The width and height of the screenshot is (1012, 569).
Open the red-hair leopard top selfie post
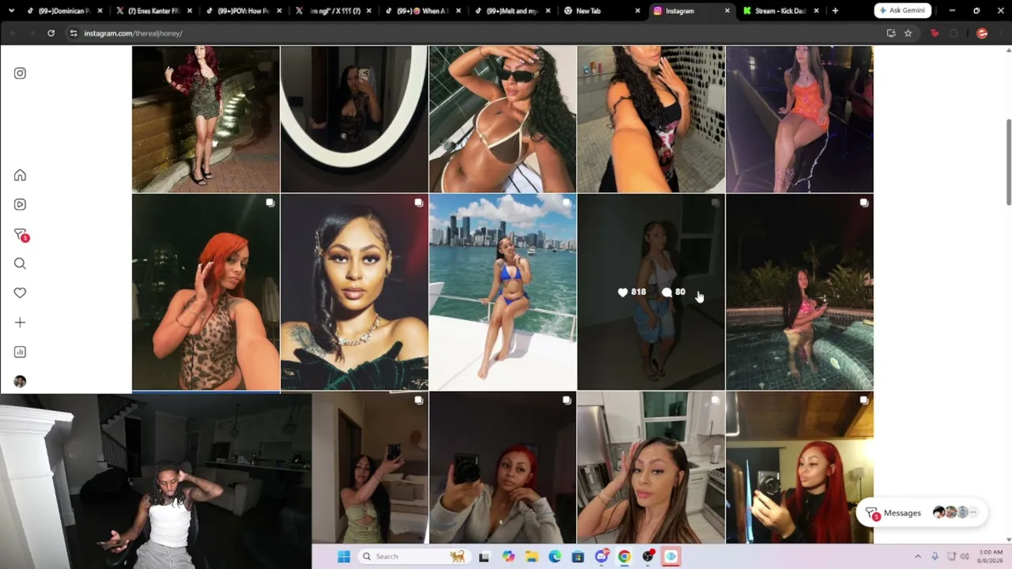[206, 292]
